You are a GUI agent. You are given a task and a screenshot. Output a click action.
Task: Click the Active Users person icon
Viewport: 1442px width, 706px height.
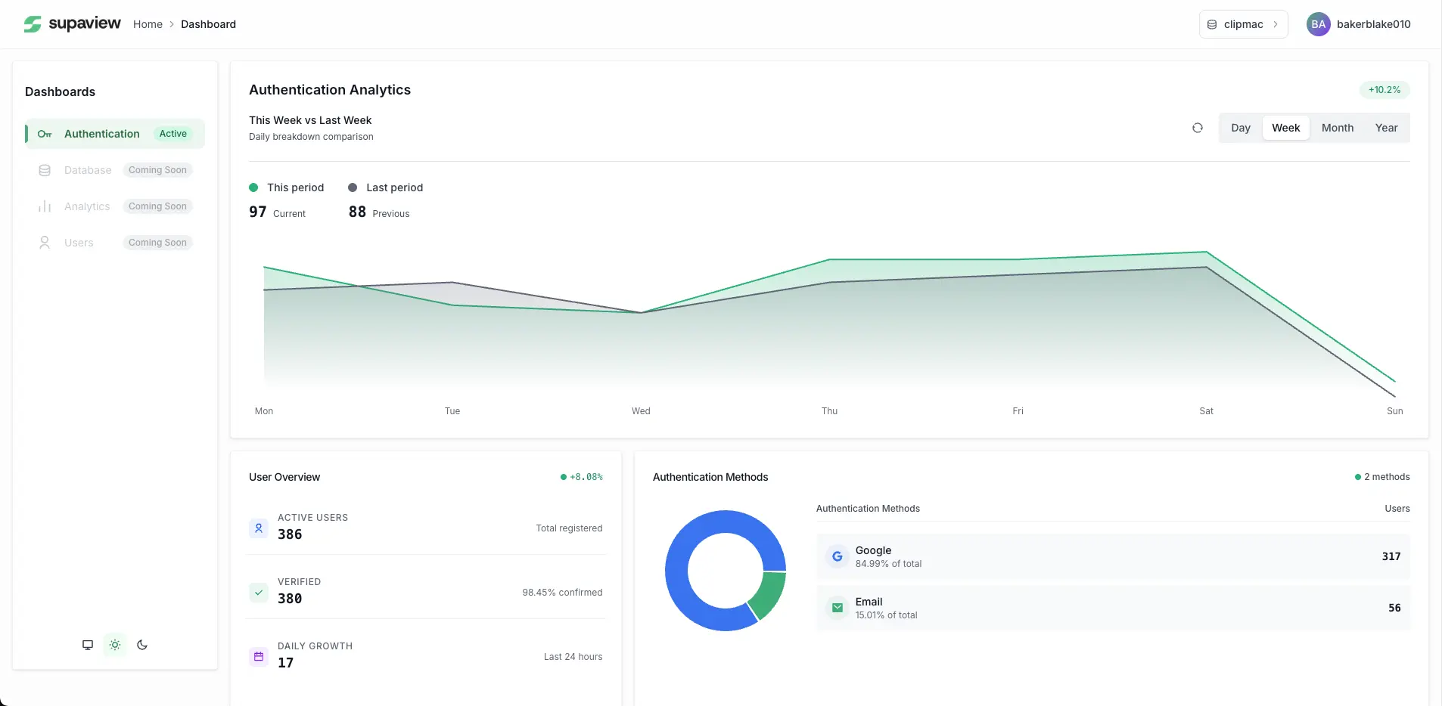point(259,528)
